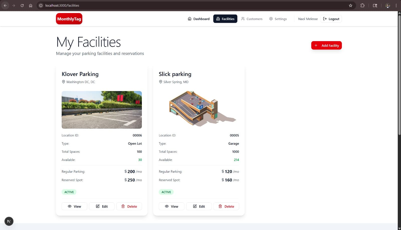Click the browser profile avatar
The width and height of the screenshot is (401, 230).
[x=388, y=6]
